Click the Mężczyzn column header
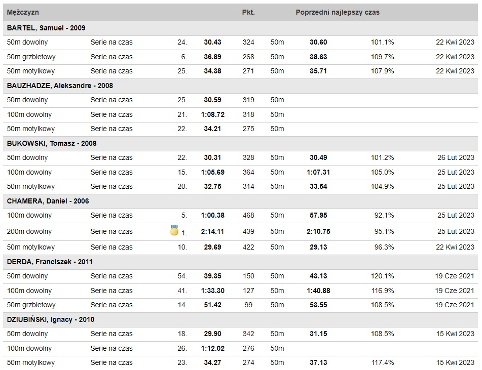Viewport: 482px width, 370px height. (x=23, y=12)
